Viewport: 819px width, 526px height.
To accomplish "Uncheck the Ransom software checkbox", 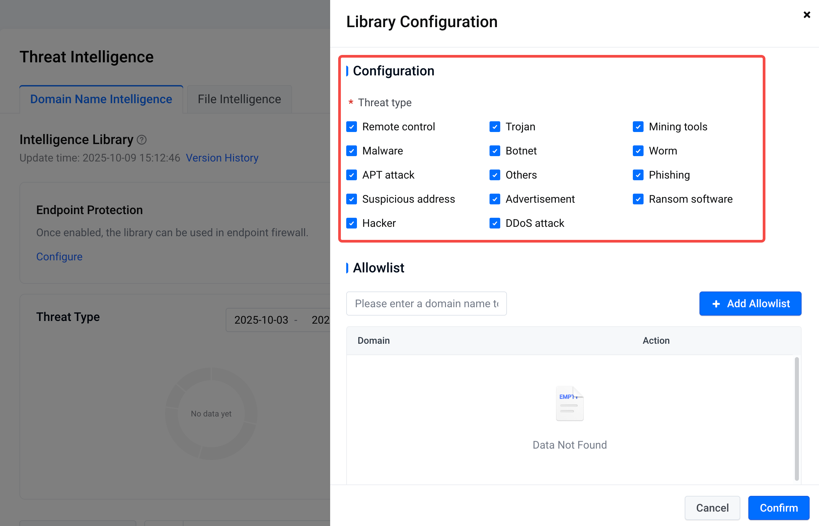I will [638, 199].
